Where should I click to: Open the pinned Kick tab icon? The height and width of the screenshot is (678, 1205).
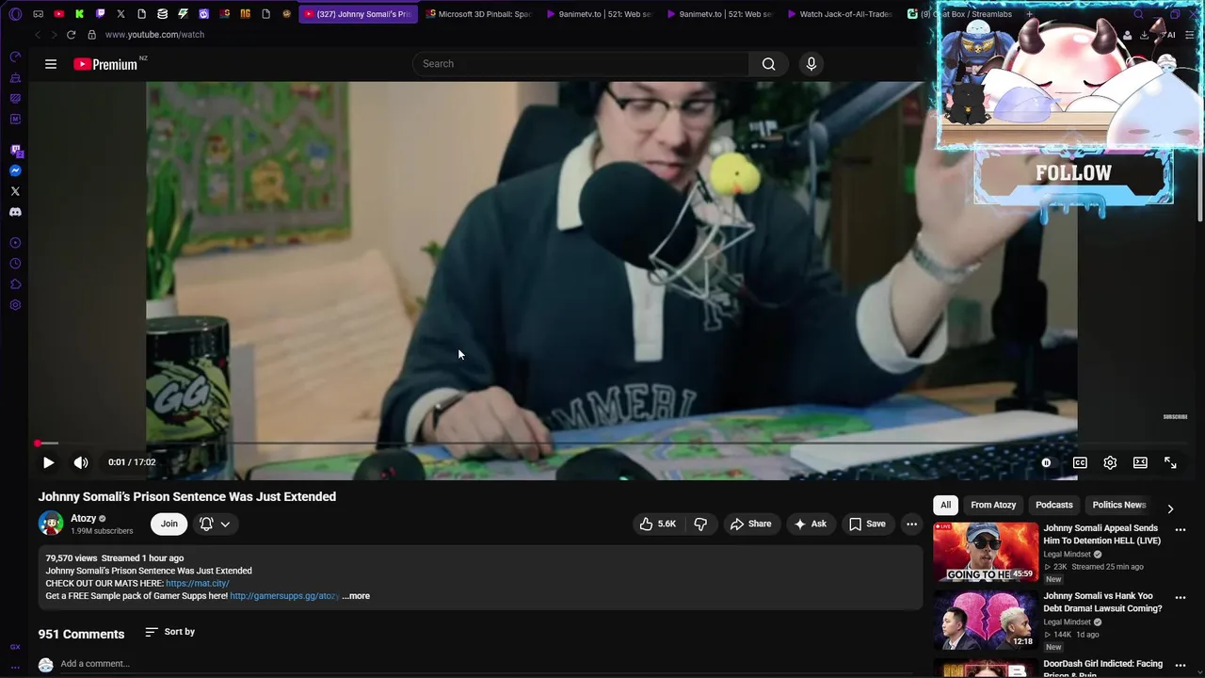tap(79, 14)
